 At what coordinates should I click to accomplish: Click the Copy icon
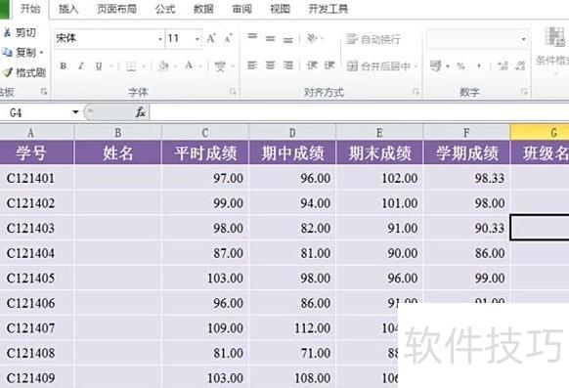[7, 53]
